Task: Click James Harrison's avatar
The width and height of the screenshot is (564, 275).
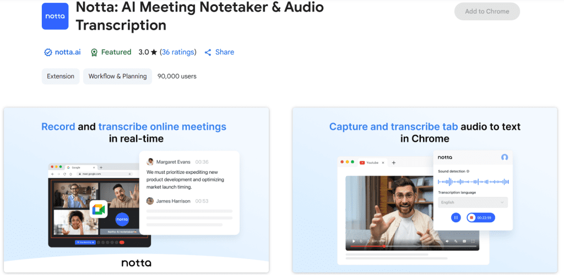Action: coord(150,201)
